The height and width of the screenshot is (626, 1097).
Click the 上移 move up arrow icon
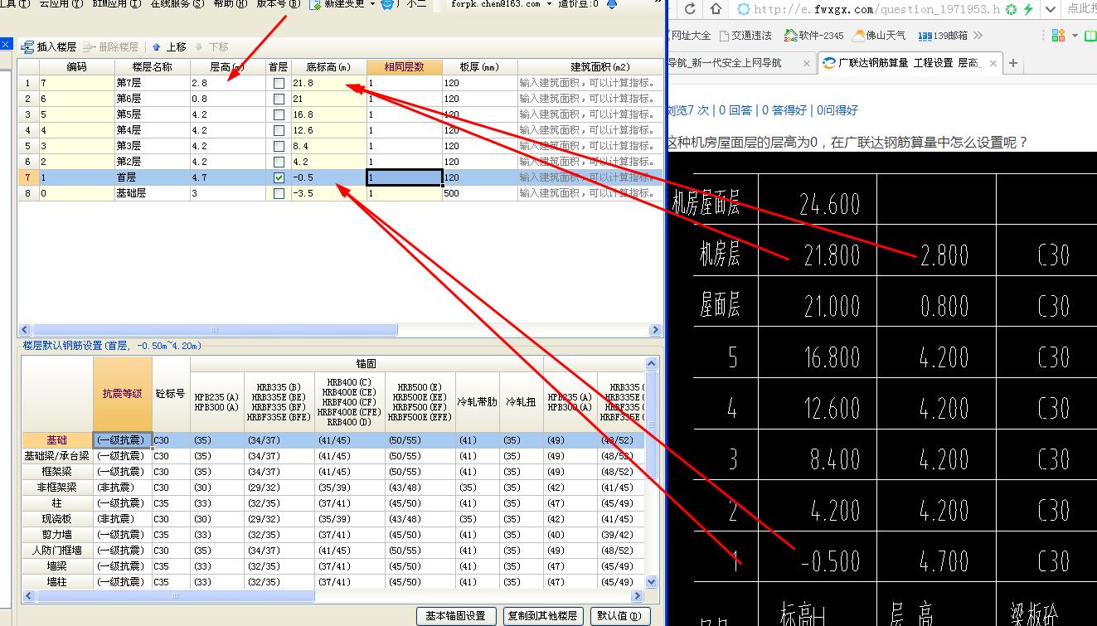[156, 47]
